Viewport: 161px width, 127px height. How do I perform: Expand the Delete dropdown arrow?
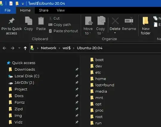tap(115, 33)
